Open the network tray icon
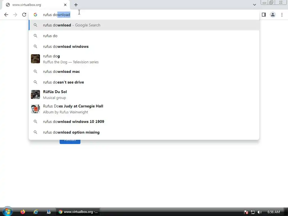288x216 pixels. pos(253,212)
